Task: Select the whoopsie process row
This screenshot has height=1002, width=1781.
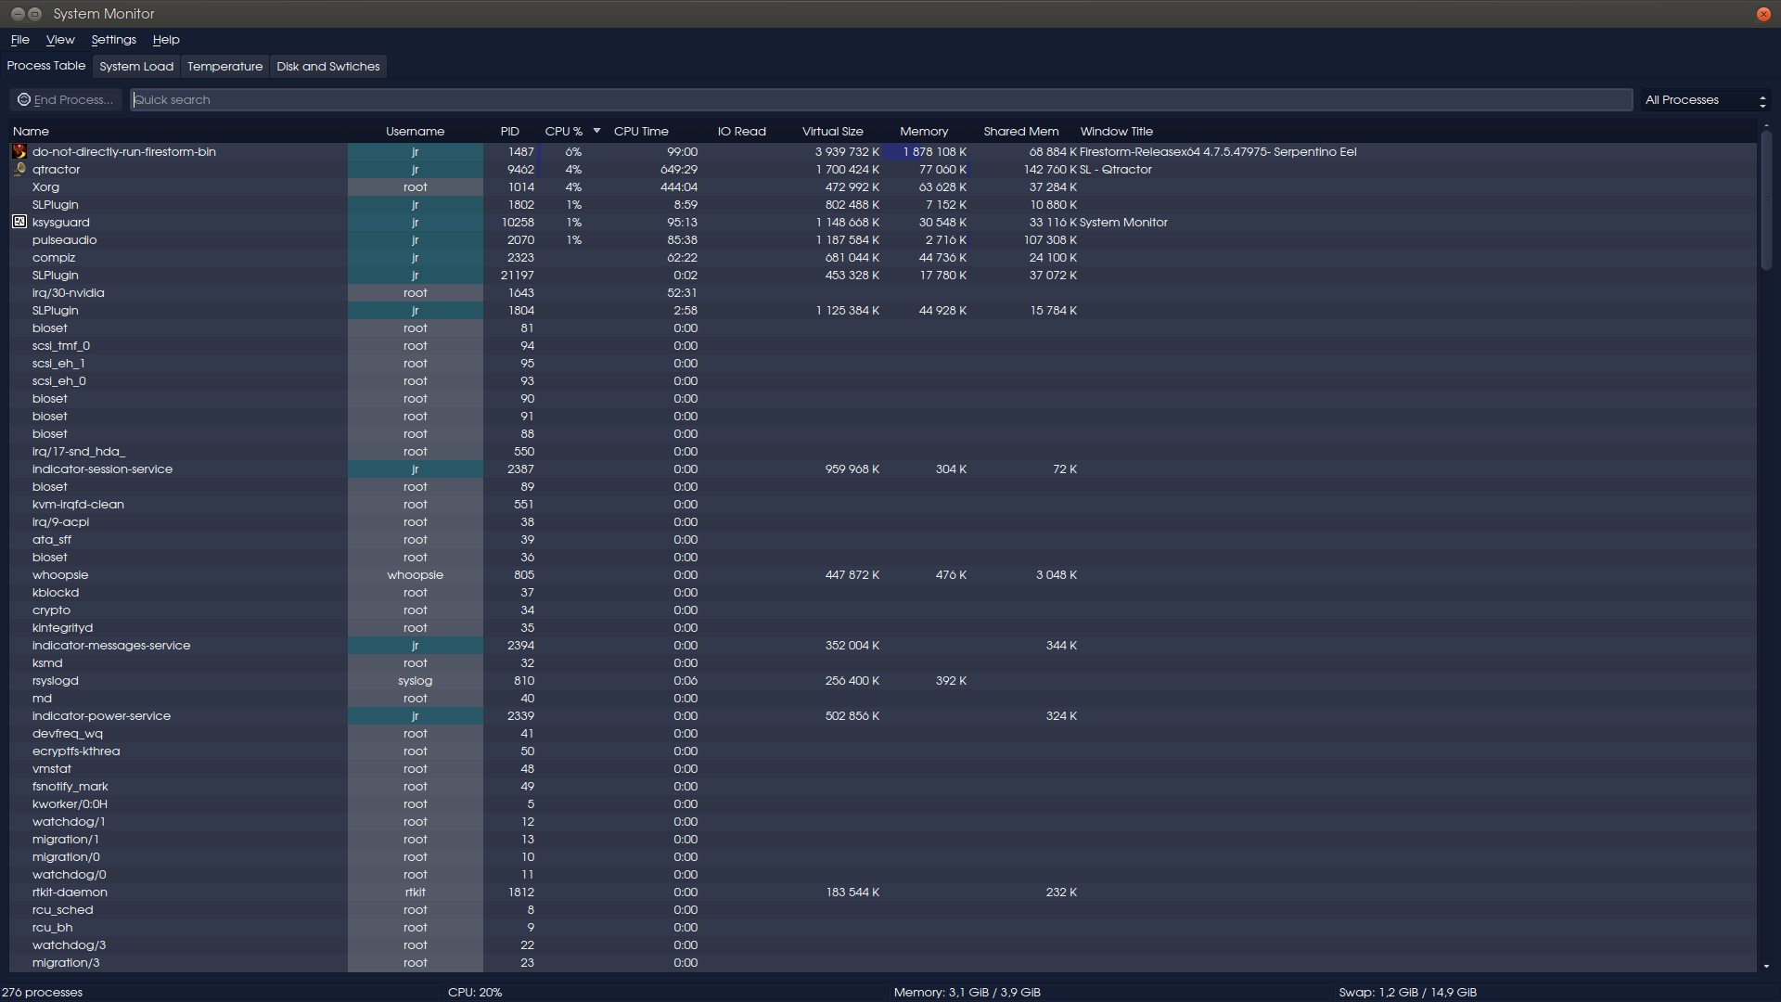Action: pyautogui.click(x=883, y=574)
